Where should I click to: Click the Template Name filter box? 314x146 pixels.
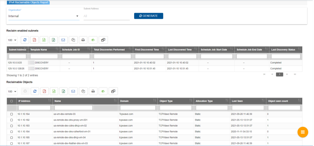click(44, 56)
